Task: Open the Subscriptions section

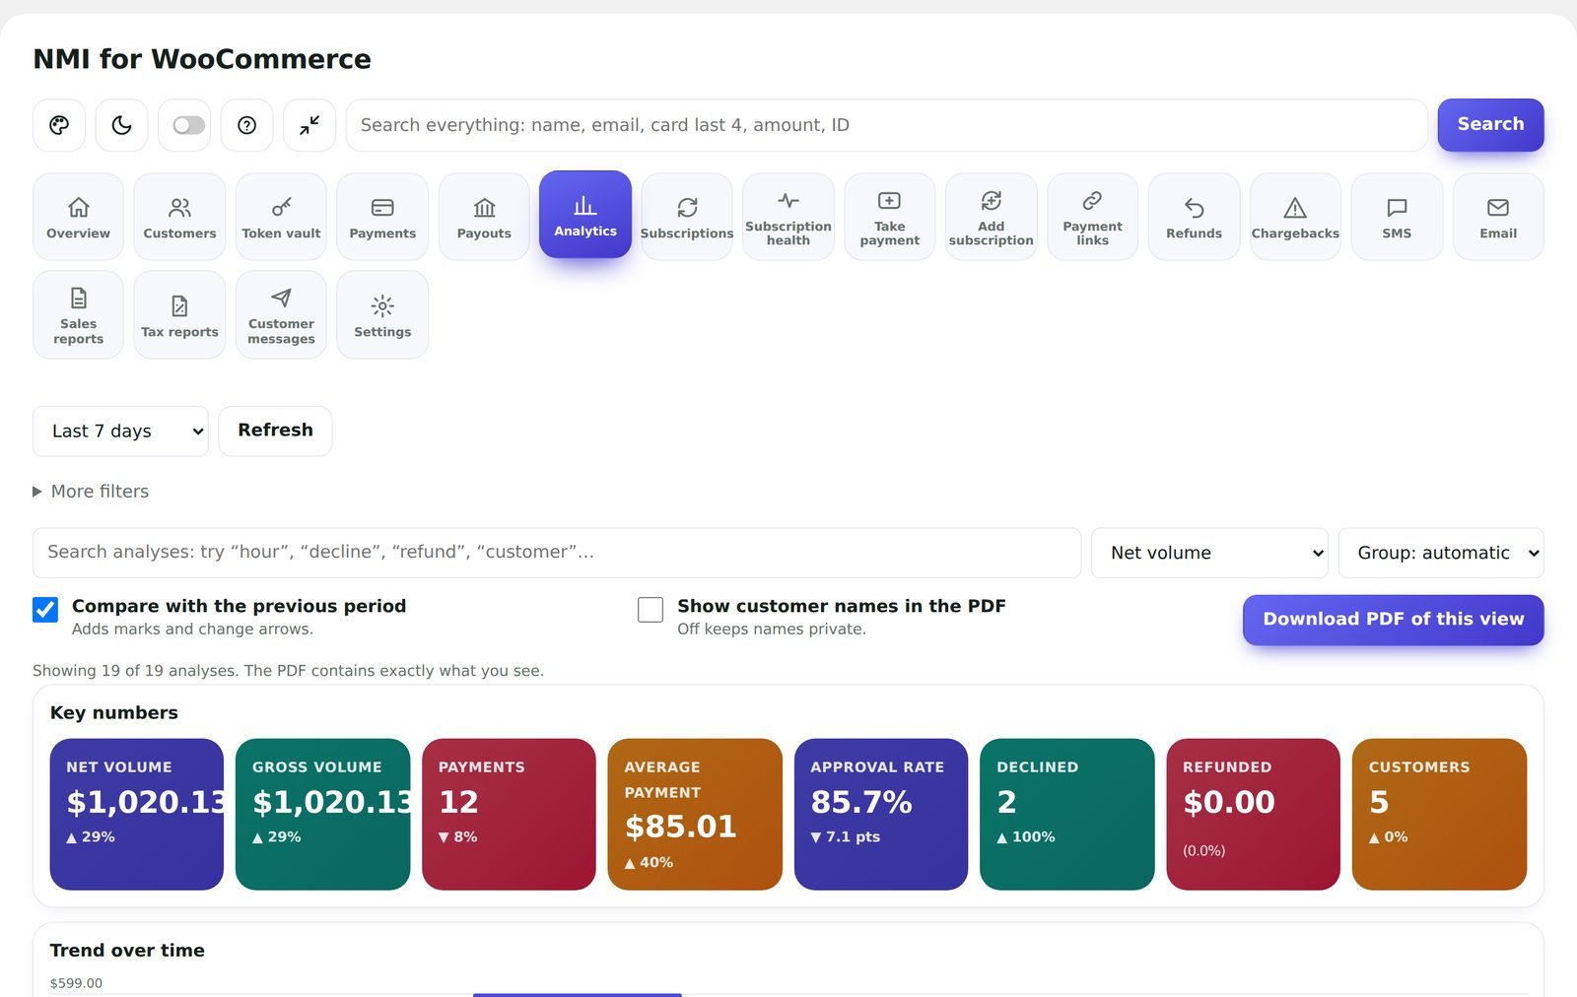Action: tap(687, 217)
